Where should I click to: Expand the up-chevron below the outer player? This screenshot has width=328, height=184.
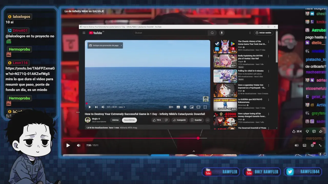coord(194,151)
